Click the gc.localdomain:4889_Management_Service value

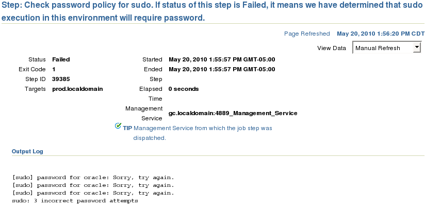click(233, 113)
